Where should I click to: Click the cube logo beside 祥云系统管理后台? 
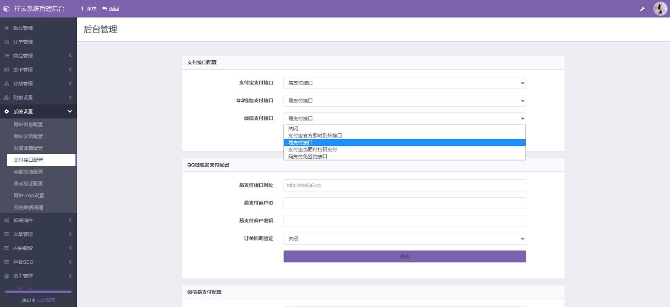(x=6, y=9)
